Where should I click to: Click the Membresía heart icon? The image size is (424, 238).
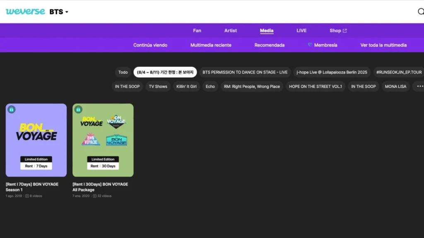(310, 45)
